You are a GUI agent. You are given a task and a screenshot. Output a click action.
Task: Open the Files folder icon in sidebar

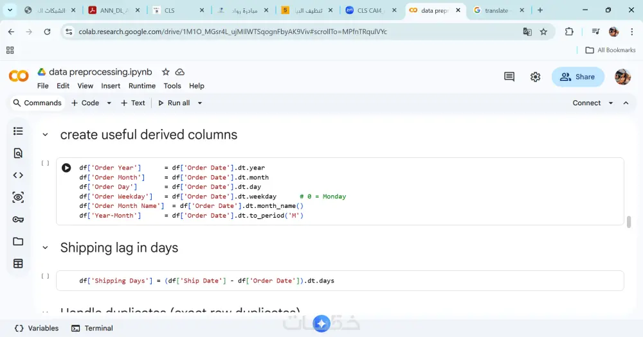tap(18, 241)
